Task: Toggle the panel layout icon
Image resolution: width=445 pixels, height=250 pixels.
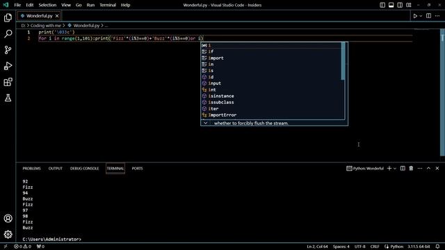Action: [391, 5]
